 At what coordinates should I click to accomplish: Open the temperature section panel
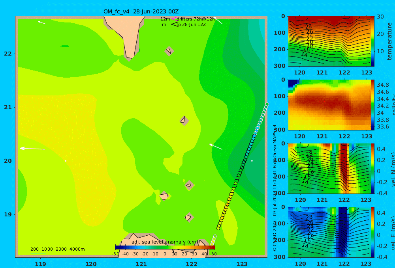(x=329, y=41)
